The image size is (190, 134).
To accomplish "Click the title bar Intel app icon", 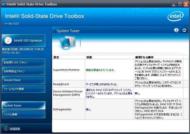I will point(3,4).
